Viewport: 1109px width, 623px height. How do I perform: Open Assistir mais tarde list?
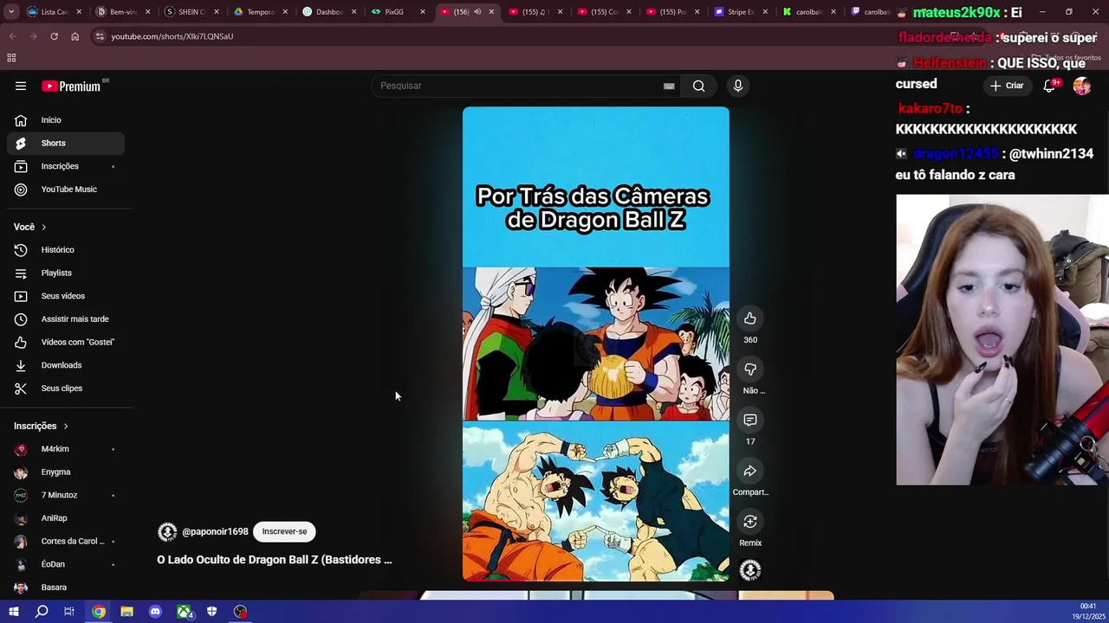[x=66, y=319]
